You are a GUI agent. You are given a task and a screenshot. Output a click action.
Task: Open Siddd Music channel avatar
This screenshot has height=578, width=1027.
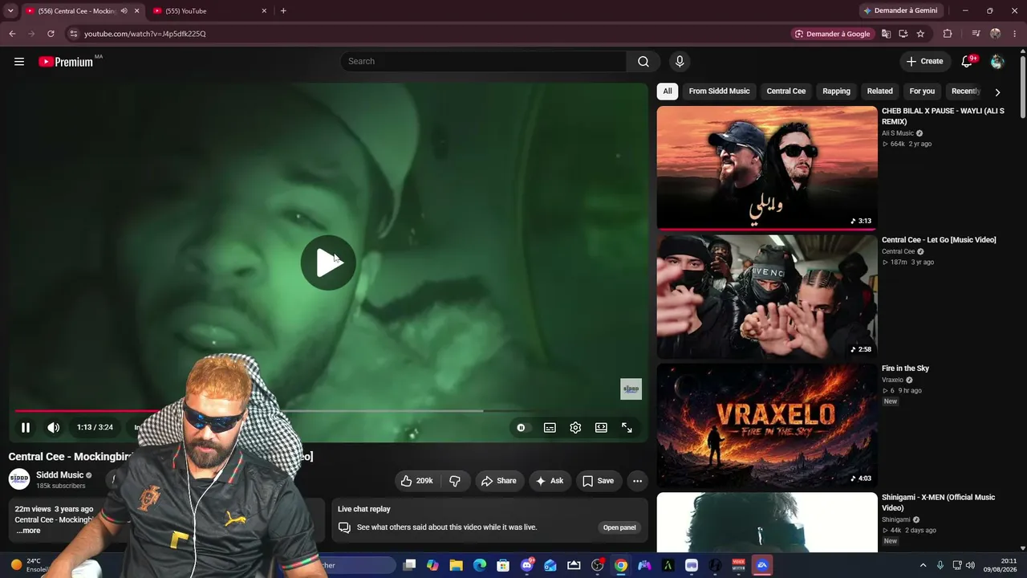19,479
